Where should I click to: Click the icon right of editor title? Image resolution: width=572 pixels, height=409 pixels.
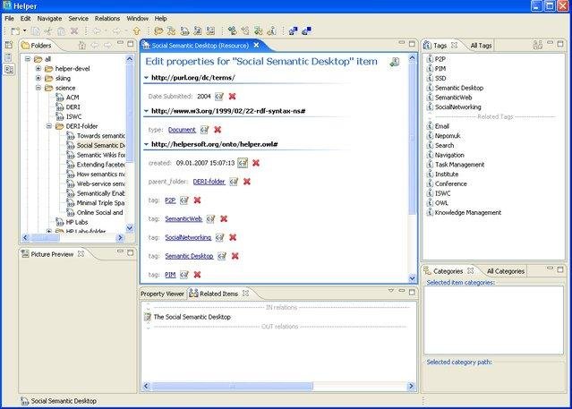(x=395, y=62)
